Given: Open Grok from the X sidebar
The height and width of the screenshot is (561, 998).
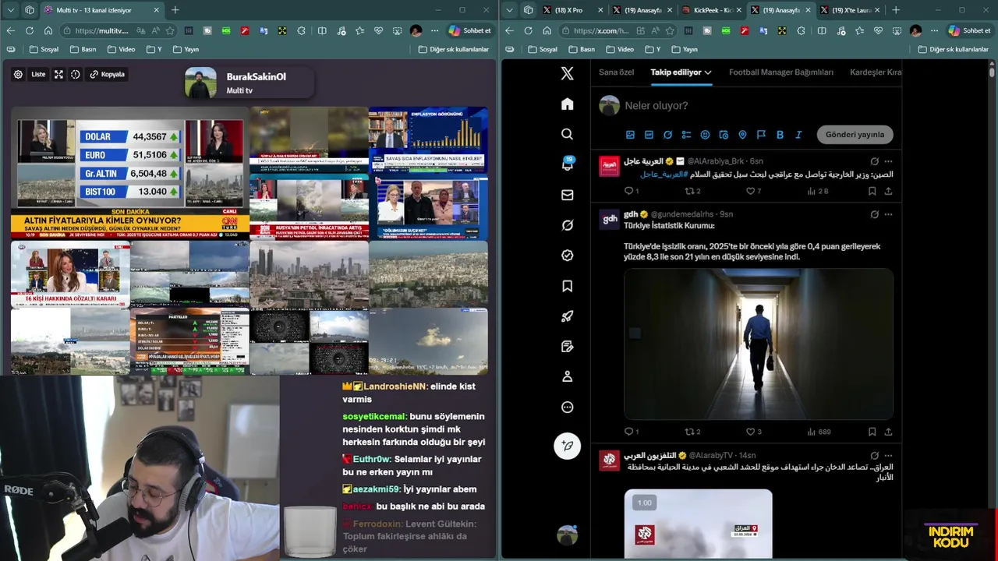Looking at the screenshot, I should click(x=567, y=225).
